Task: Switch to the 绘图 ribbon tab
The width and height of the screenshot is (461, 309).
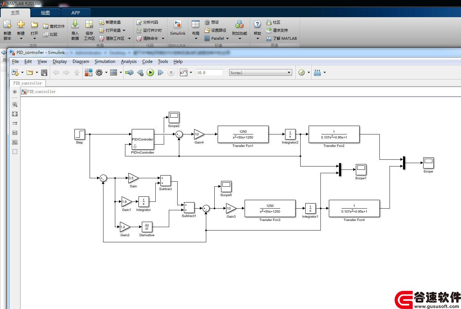Action: [x=45, y=13]
